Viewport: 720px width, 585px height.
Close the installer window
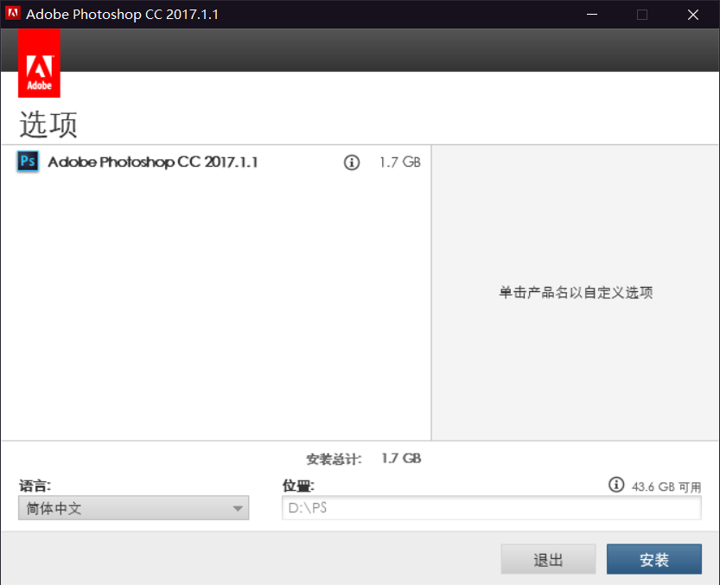pyautogui.click(x=693, y=14)
